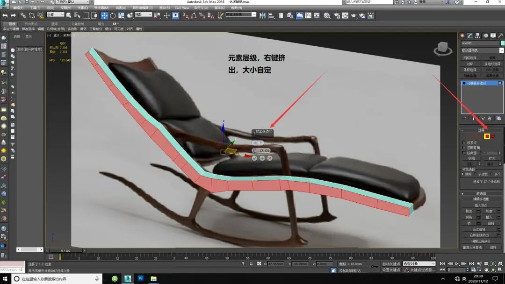
Task: Open the named selection sets dropdown
Action: [241, 14]
